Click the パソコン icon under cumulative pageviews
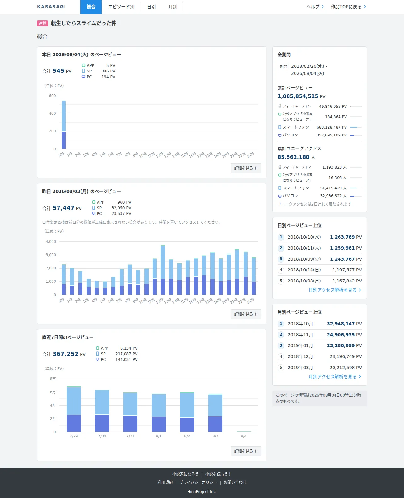 pyautogui.click(x=280, y=135)
